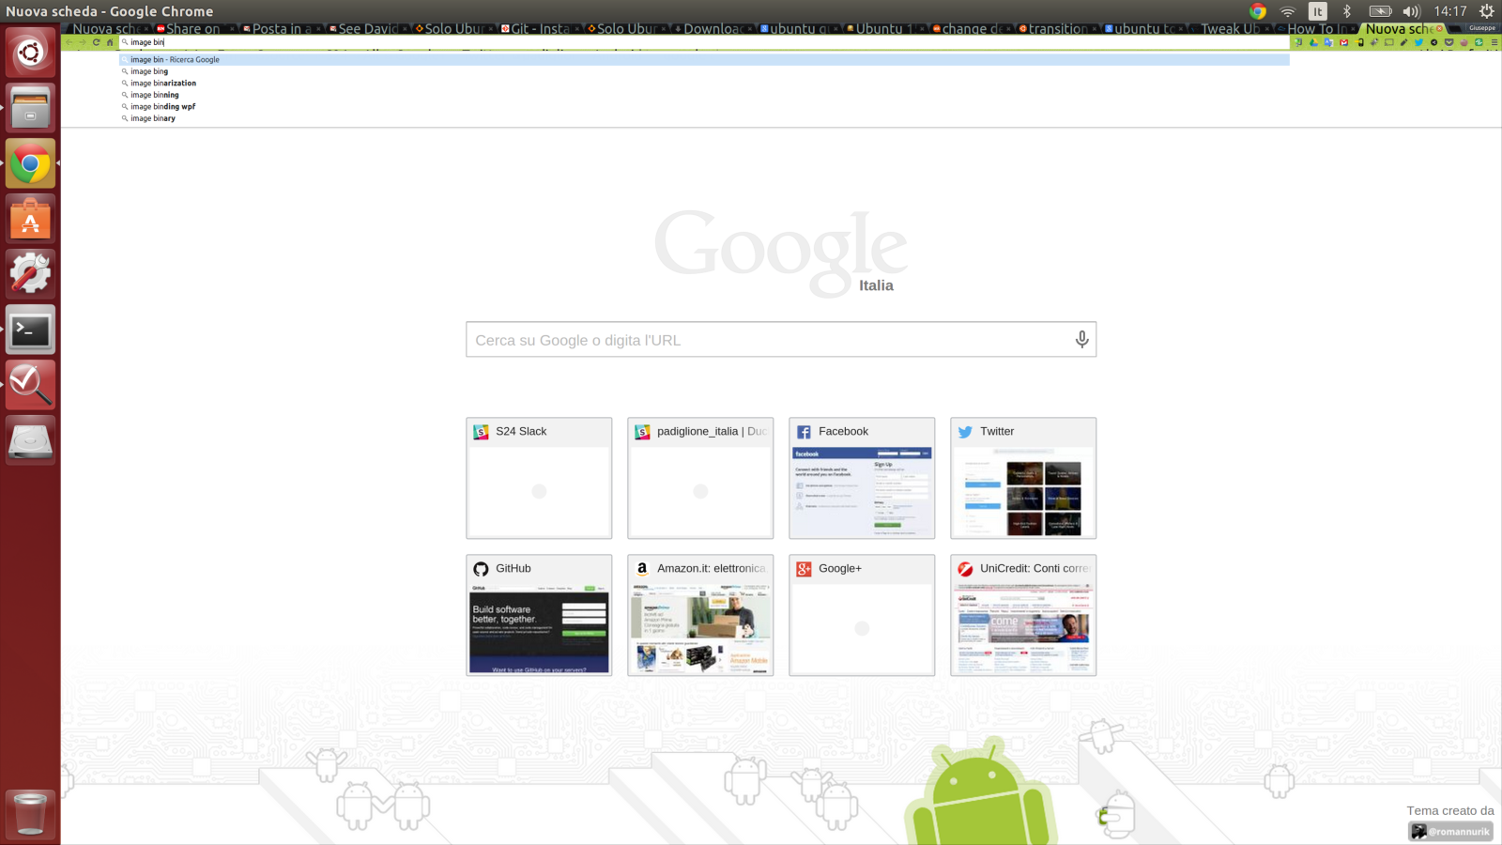
Task: Choose the 'image binning' suggestion
Action: pos(704,95)
